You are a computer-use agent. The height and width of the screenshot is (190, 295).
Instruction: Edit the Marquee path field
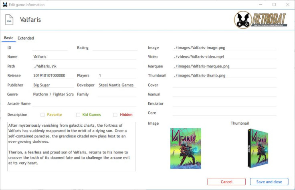point(224,66)
